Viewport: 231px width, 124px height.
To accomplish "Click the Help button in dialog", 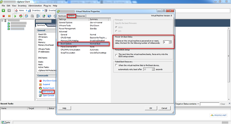I will point(64,108).
